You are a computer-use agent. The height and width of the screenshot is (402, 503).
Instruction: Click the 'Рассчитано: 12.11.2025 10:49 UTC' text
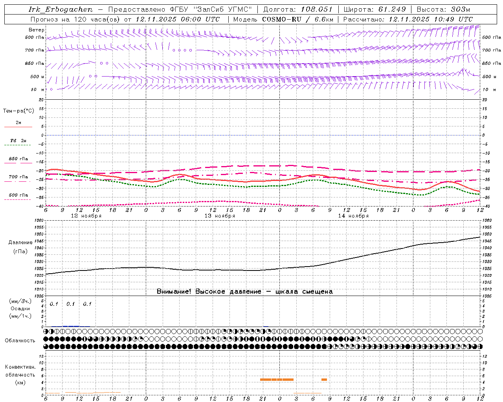408,19
